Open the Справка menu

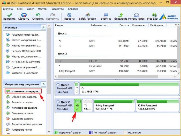tap(73, 9)
